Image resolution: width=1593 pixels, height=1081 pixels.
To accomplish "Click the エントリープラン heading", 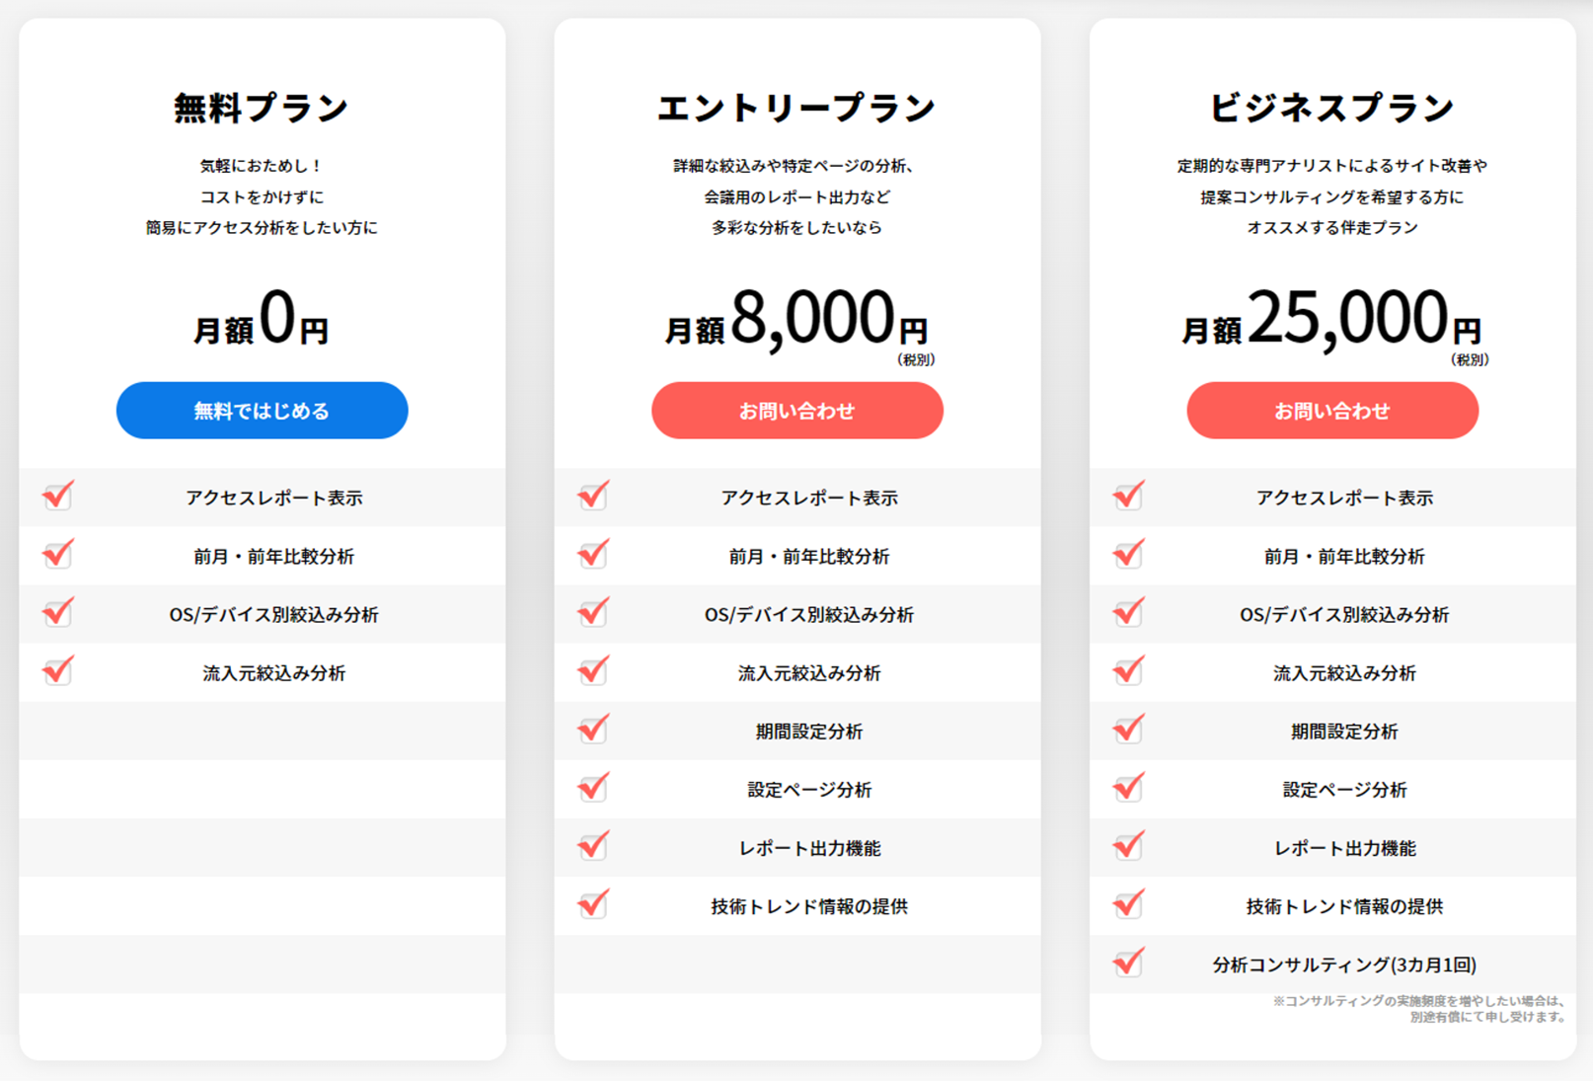I will (796, 108).
